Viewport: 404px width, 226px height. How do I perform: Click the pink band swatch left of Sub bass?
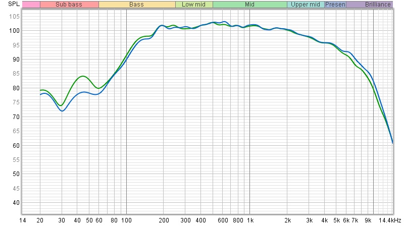pos(31,5)
